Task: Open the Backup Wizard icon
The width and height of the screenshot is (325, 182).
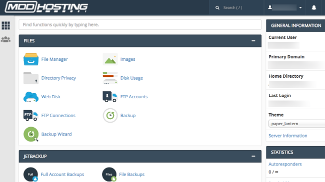Action: (x=31, y=134)
